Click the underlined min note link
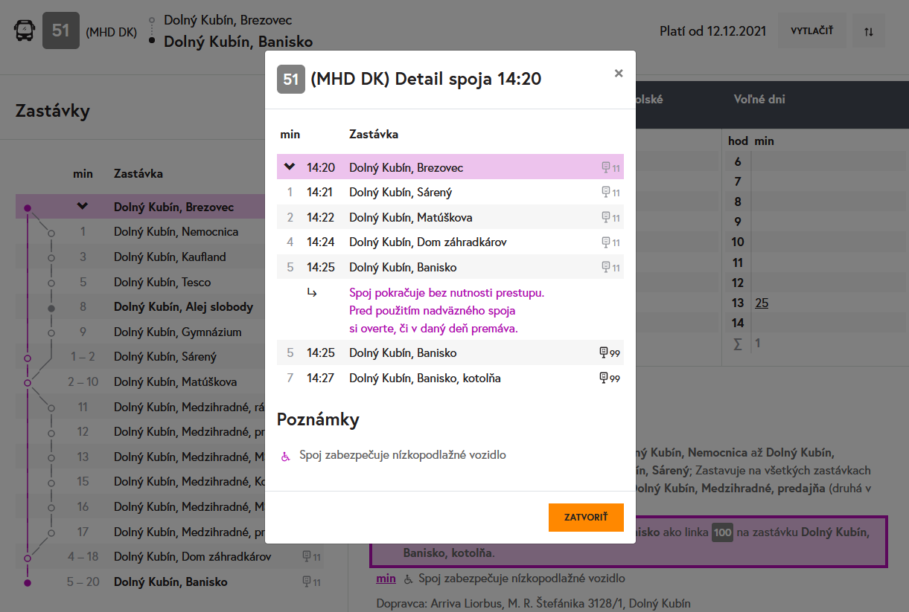 click(386, 579)
